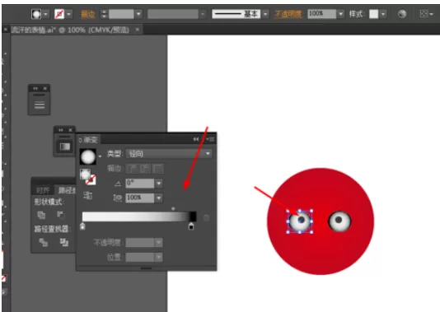The image size is (440, 312).
Task: Click the gradient slider bar
Action: (139, 217)
